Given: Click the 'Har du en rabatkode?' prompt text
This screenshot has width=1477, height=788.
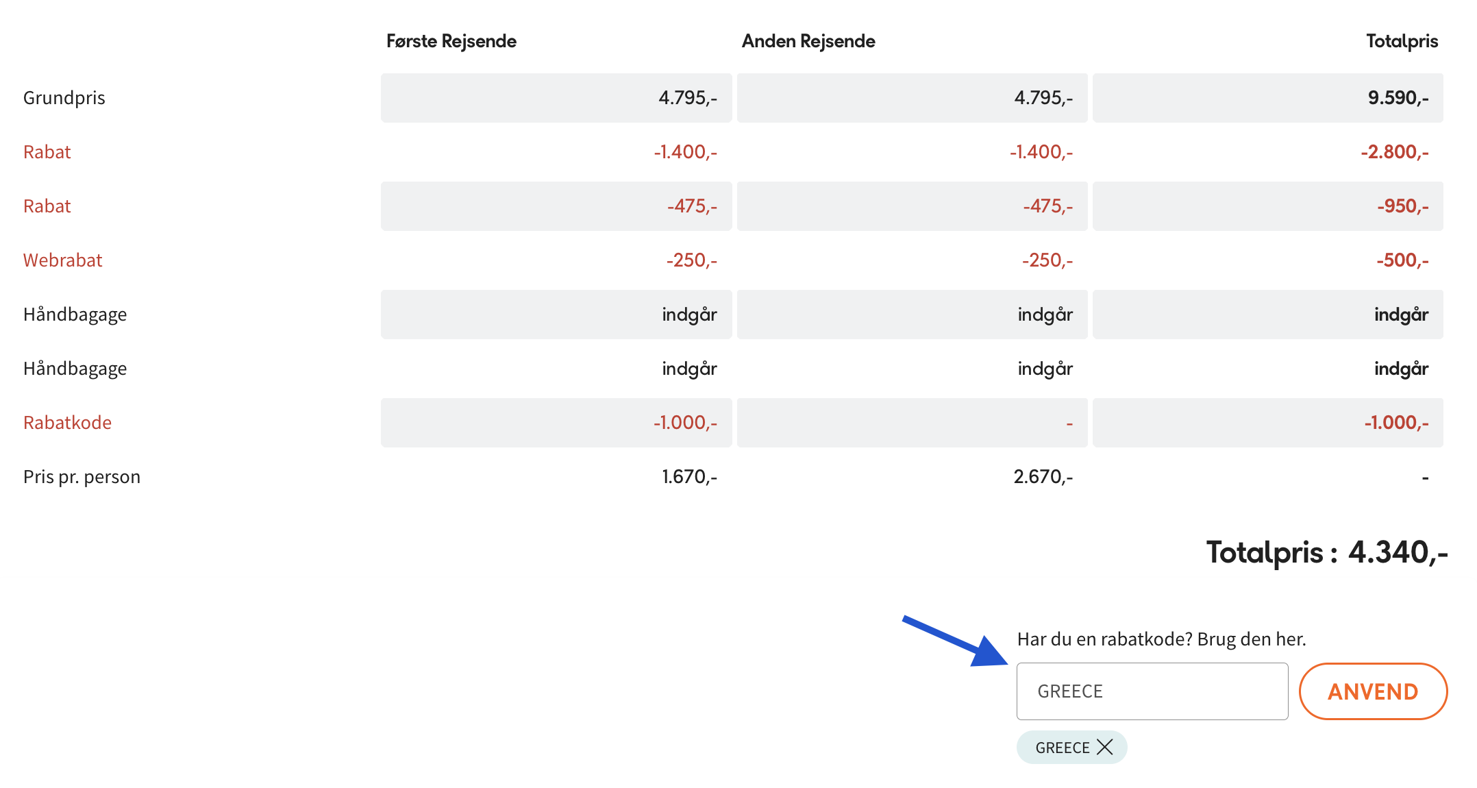Looking at the screenshot, I should click(1161, 639).
